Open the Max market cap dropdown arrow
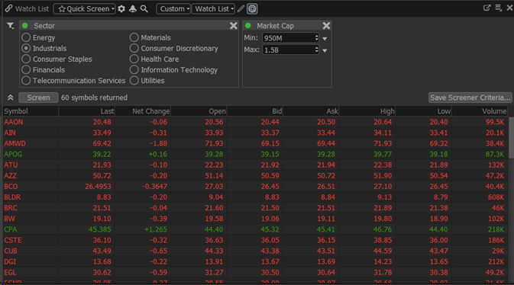Viewport: 514px width, 285px height. (x=325, y=50)
